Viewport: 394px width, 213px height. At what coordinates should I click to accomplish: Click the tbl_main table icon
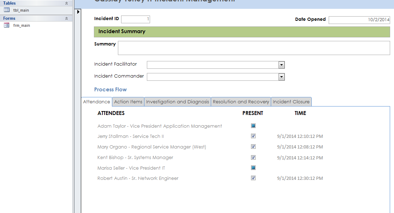6,10
